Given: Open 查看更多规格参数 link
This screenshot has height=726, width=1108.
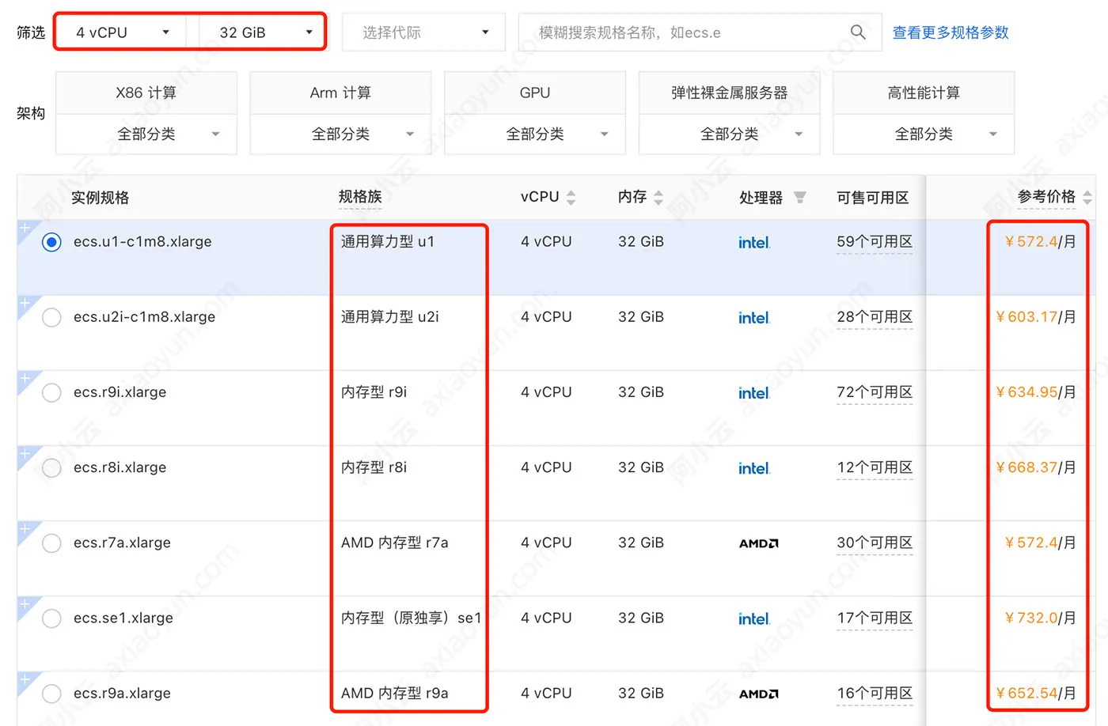Looking at the screenshot, I should point(951,32).
